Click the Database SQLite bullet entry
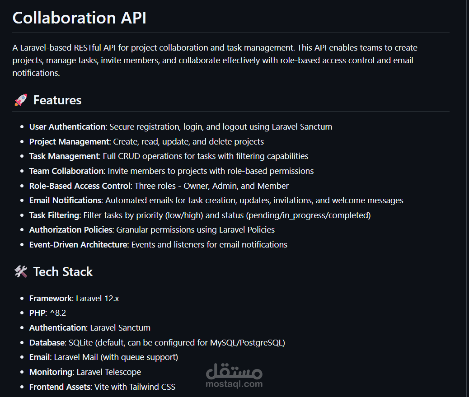 click(157, 343)
